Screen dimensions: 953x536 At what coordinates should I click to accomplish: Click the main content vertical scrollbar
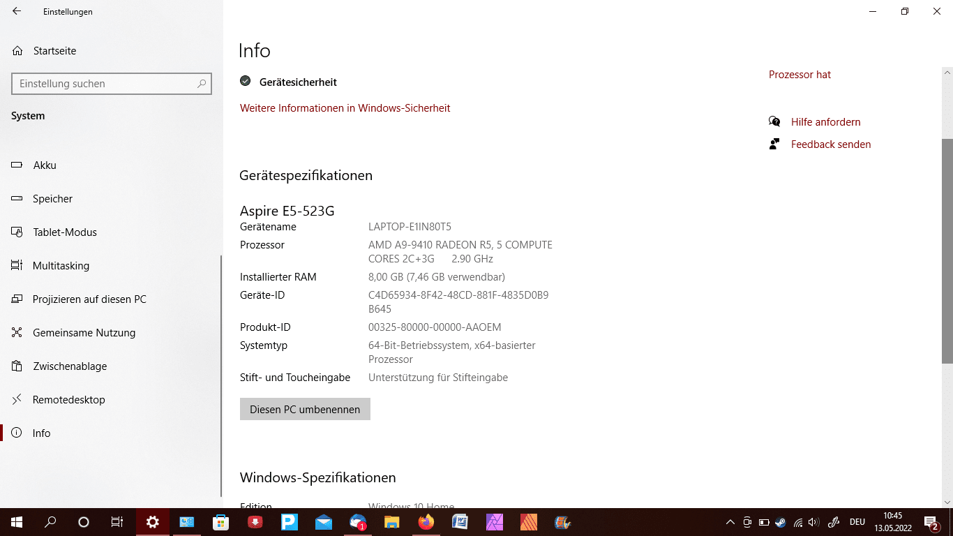tap(947, 251)
